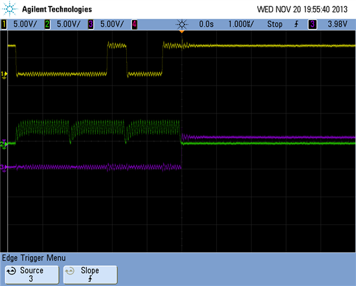Screen dimensions: 356x286
Task: Select channel 2 green badge
Action: [47, 25]
